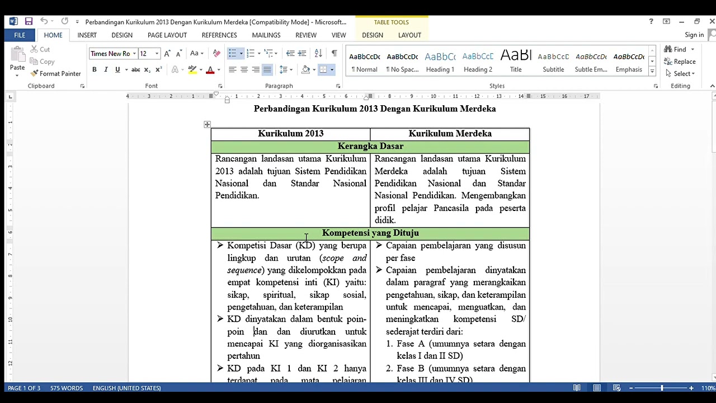Collapse the ribbon with the chevron
The width and height of the screenshot is (716, 403).
click(712, 86)
